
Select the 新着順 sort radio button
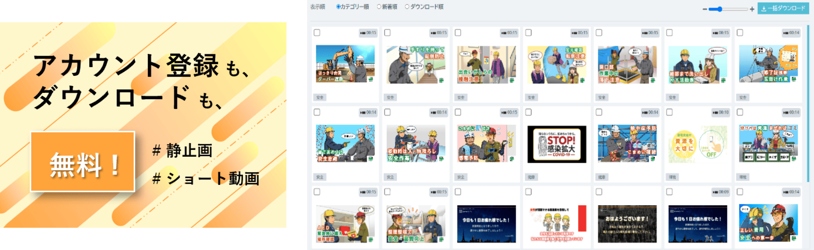pyautogui.click(x=379, y=7)
